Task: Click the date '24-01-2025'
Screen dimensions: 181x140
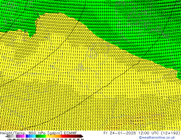Action: click(x=123, y=133)
